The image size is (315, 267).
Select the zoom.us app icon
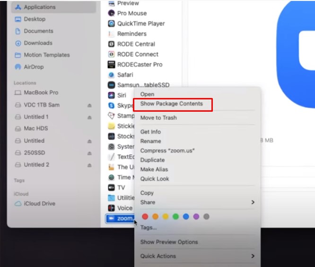pyautogui.click(x=111, y=218)
